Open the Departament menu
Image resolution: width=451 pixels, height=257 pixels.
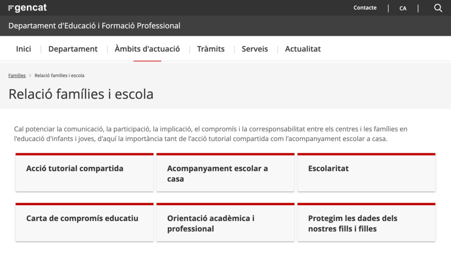click(x=73, y=49)
